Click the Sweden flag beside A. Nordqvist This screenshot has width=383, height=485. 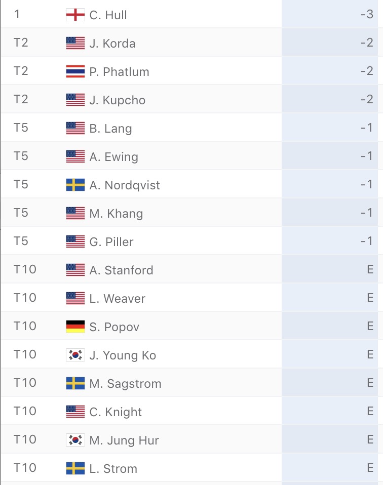[x=75, y=185]
